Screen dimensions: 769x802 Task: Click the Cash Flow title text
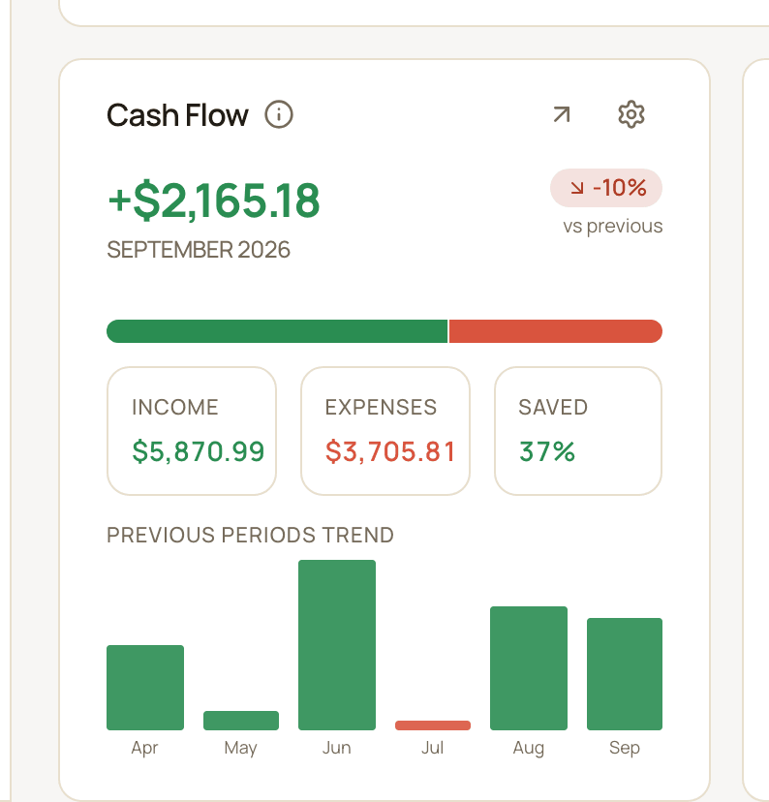click(177, 115)
